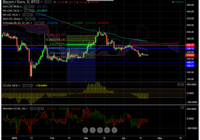Reset chart view with the circular arrow
Viewport: 200px width, 140px height.
pyautogui.click(x=100, y=130)
